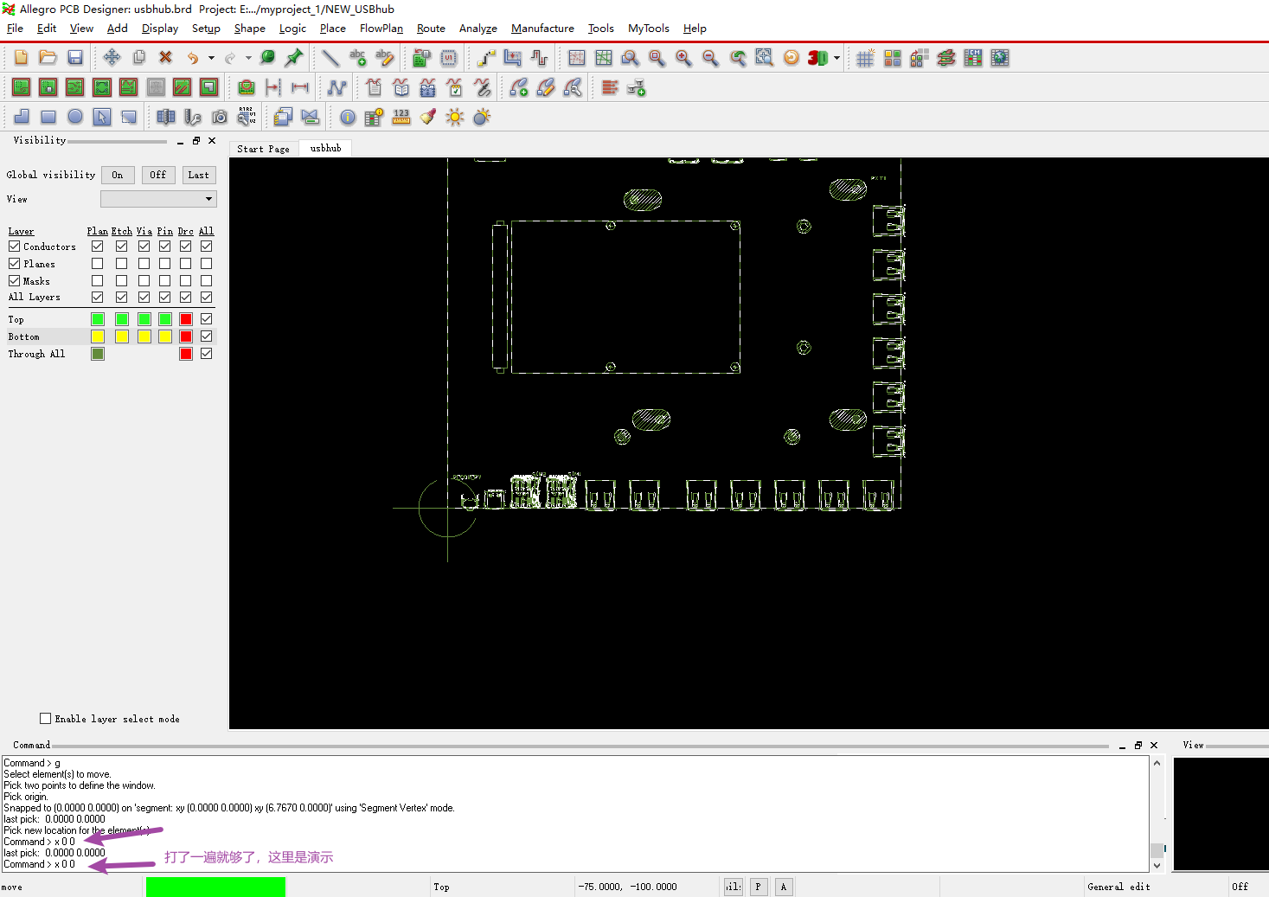Click the Cross-section layers icon
Viewport: 1269px width, 897px height.
pyautogui.click(x=946, y=58)
